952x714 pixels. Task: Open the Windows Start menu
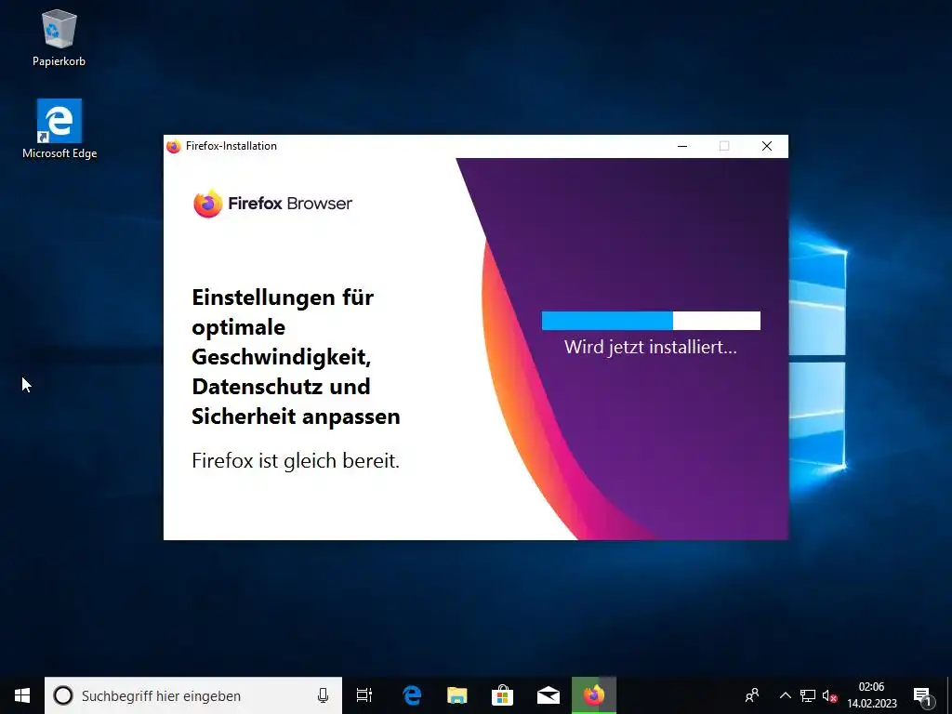[x=22, y=695]
